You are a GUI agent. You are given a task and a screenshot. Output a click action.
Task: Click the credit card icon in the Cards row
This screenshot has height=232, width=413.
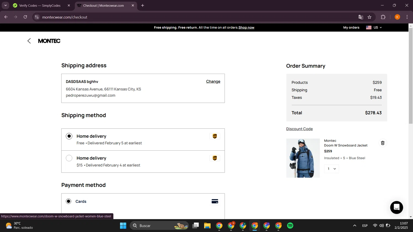[x=215, y=201]
